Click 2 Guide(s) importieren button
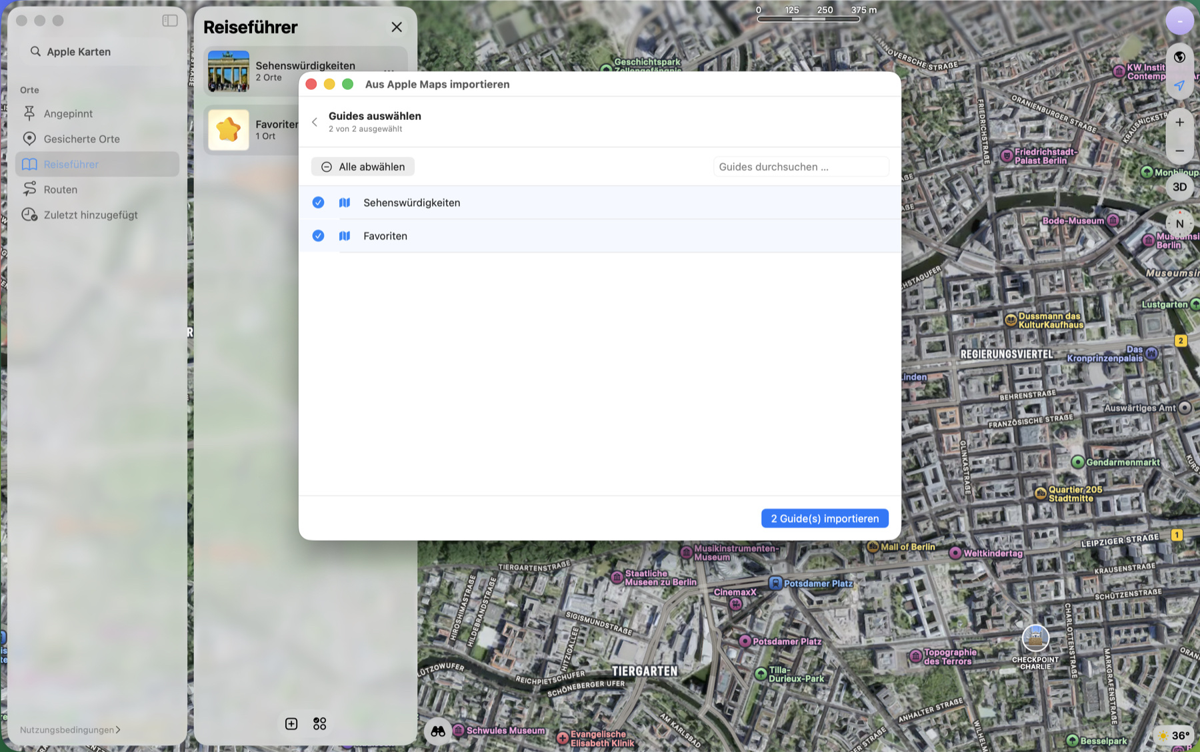This screenshot has height=752, width=1200. (825, 519)
